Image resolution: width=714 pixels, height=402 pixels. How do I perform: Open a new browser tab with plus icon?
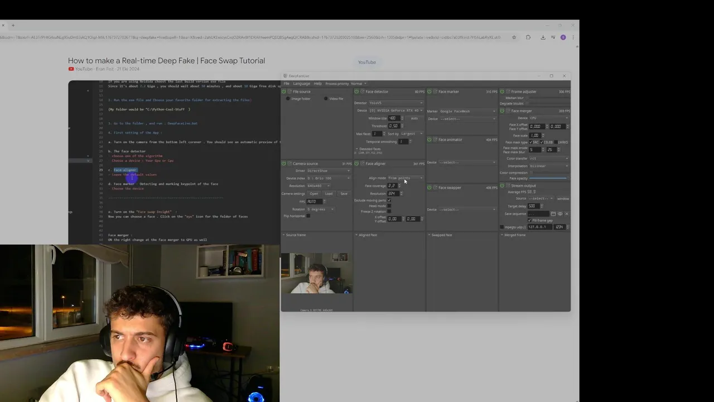(x=13, y=25)
